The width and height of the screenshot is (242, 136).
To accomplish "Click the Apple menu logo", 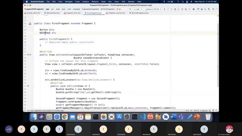I will point(26,2).
